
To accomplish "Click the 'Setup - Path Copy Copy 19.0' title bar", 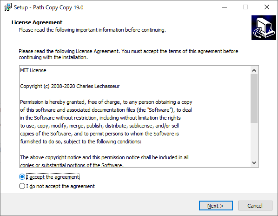I will tap(48, 7).
